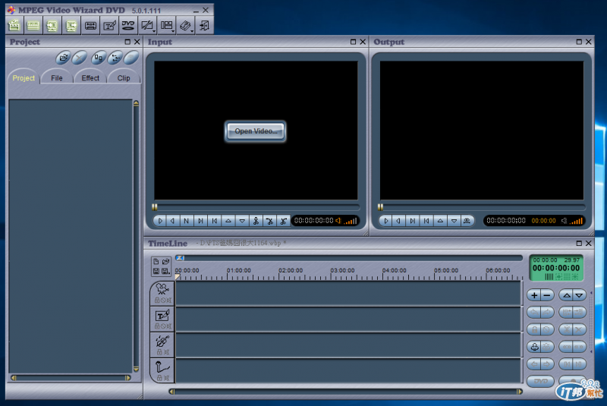The image size is (607, 406).
Task: Click the Input video seek bar
Action: coord(256,207)
